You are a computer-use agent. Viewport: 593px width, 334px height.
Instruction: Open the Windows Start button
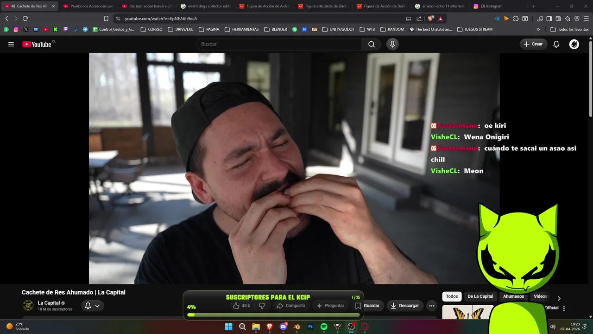228,327
